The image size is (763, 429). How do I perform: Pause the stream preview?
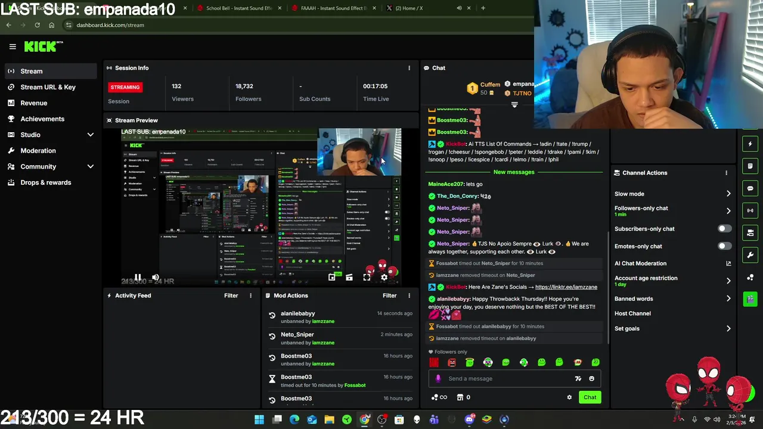[x=138, y=278]
